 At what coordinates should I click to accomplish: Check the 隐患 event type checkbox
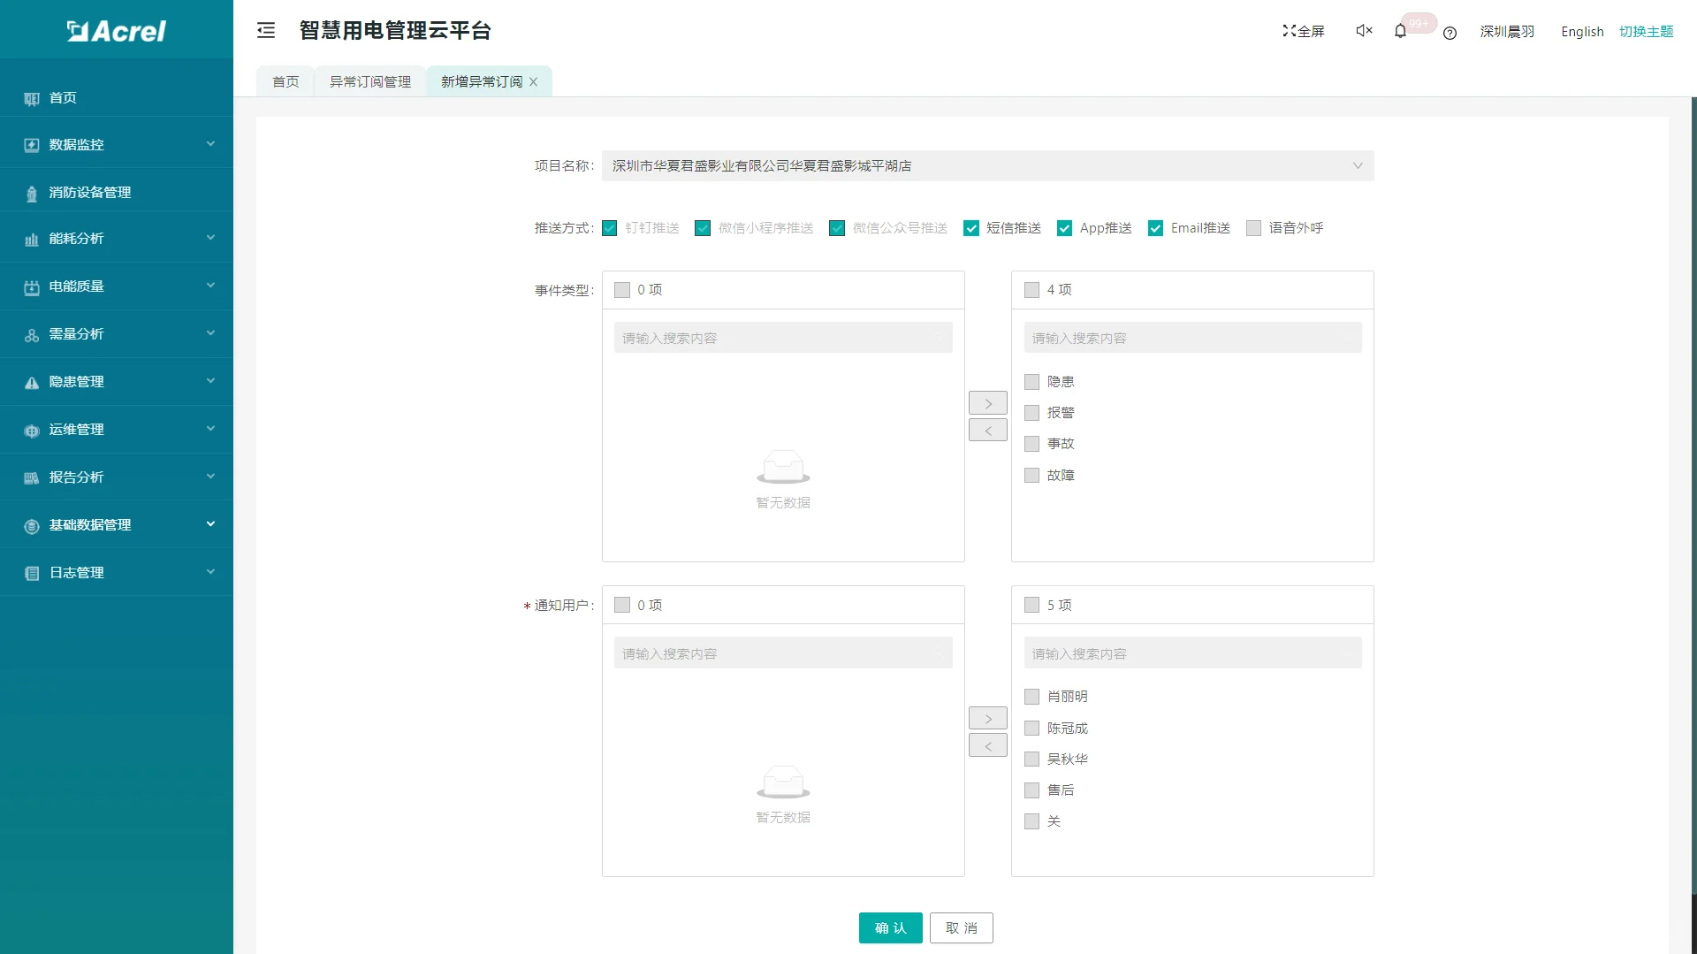pos(1031,382)
